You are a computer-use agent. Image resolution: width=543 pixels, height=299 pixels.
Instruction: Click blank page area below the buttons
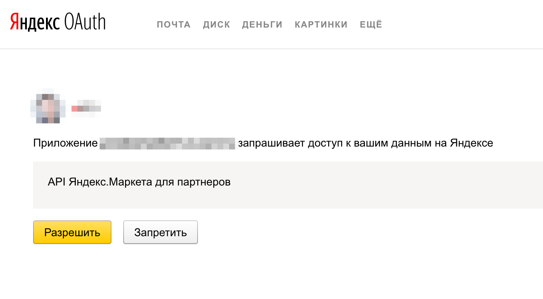point(258,272)
